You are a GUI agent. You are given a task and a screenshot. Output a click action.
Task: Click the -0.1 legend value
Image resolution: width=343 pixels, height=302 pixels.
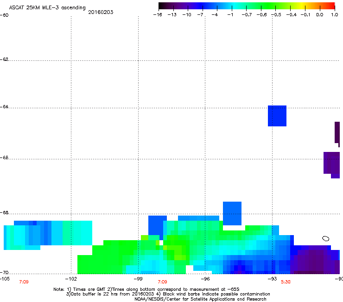pos(305,15)
